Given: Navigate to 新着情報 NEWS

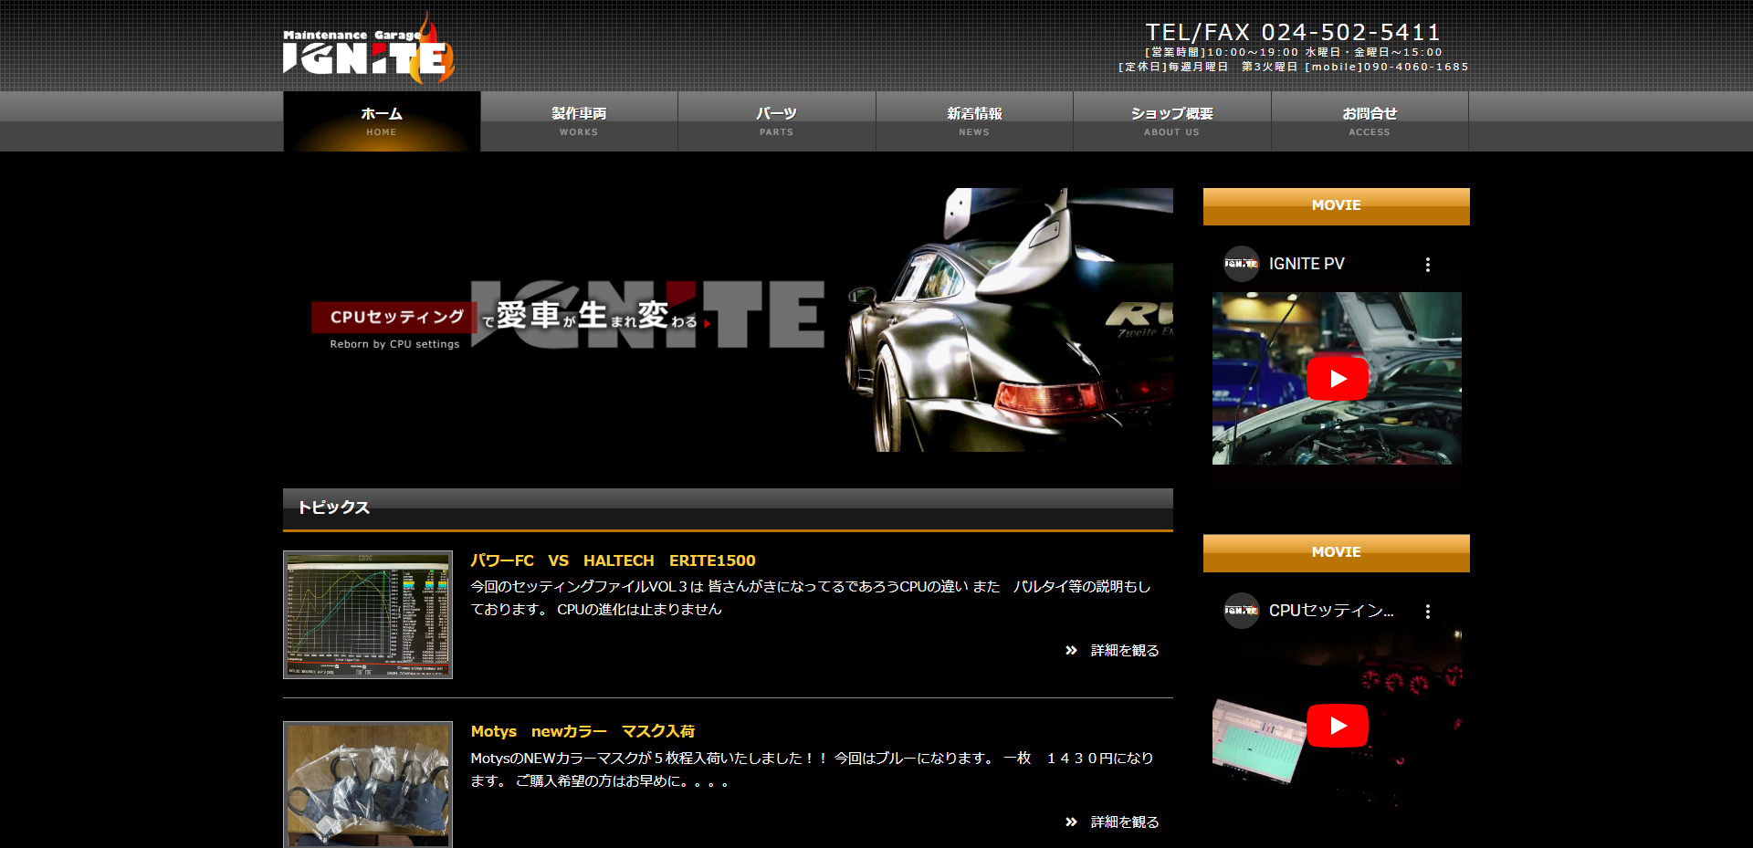Looking at the screenshot, I should click(x=974, y=121).
